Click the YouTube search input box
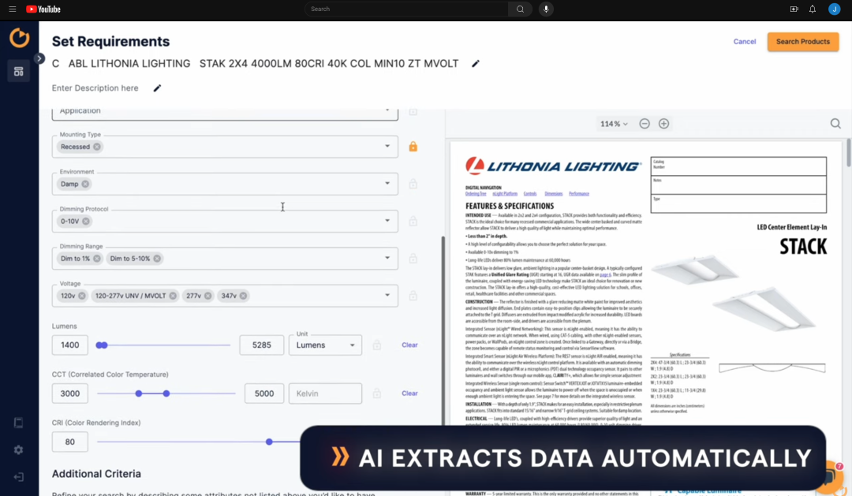The image size is (852, 496). (406, 9)
